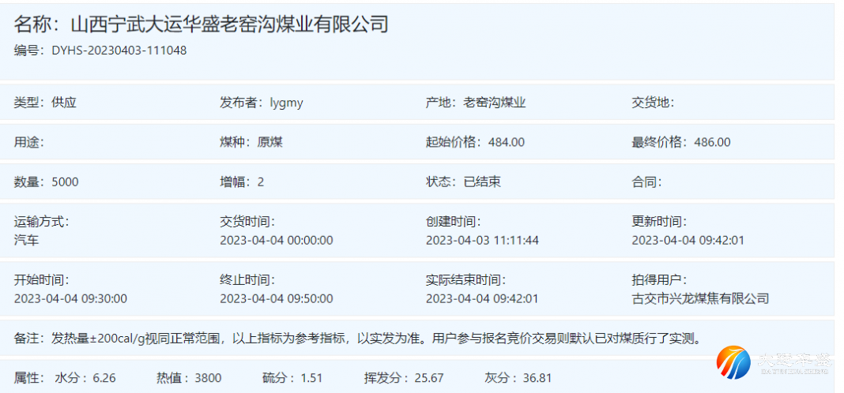
Task: Click the delivery time 2023-04-04 00:00:00
Action: pyautogui.click(x=276, y=240)
